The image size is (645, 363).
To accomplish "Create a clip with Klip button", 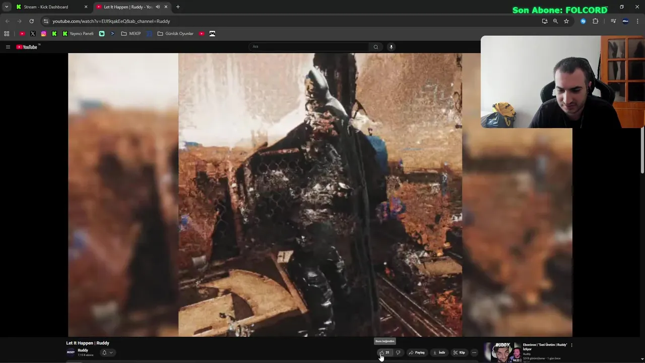I will click(459, 352).
